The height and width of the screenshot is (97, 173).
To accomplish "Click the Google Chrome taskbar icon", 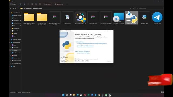I will pos(99,95).
